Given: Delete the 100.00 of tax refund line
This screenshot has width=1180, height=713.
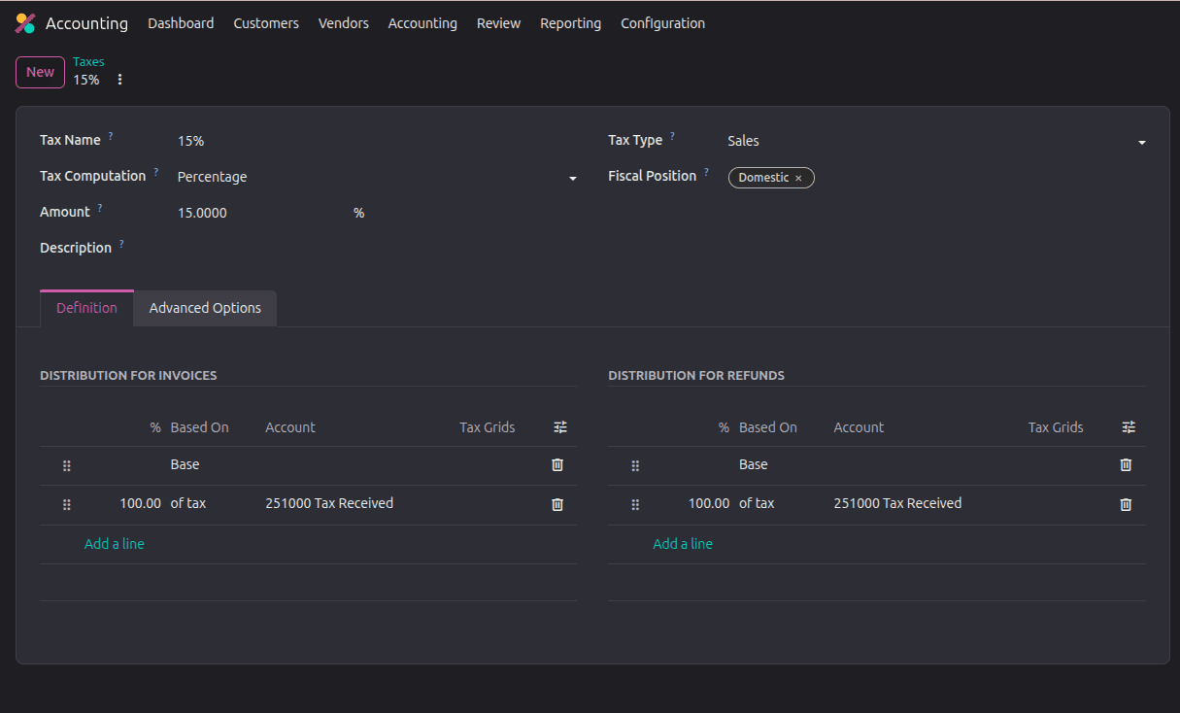Looking at the screenshot, I should 1126,504.
